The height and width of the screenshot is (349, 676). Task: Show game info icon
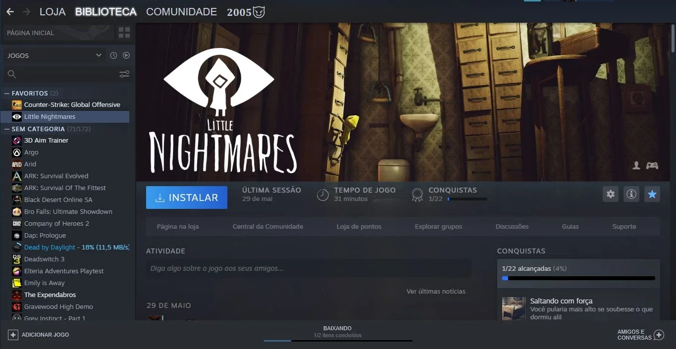pyautogui.click(x=631, y=194)
